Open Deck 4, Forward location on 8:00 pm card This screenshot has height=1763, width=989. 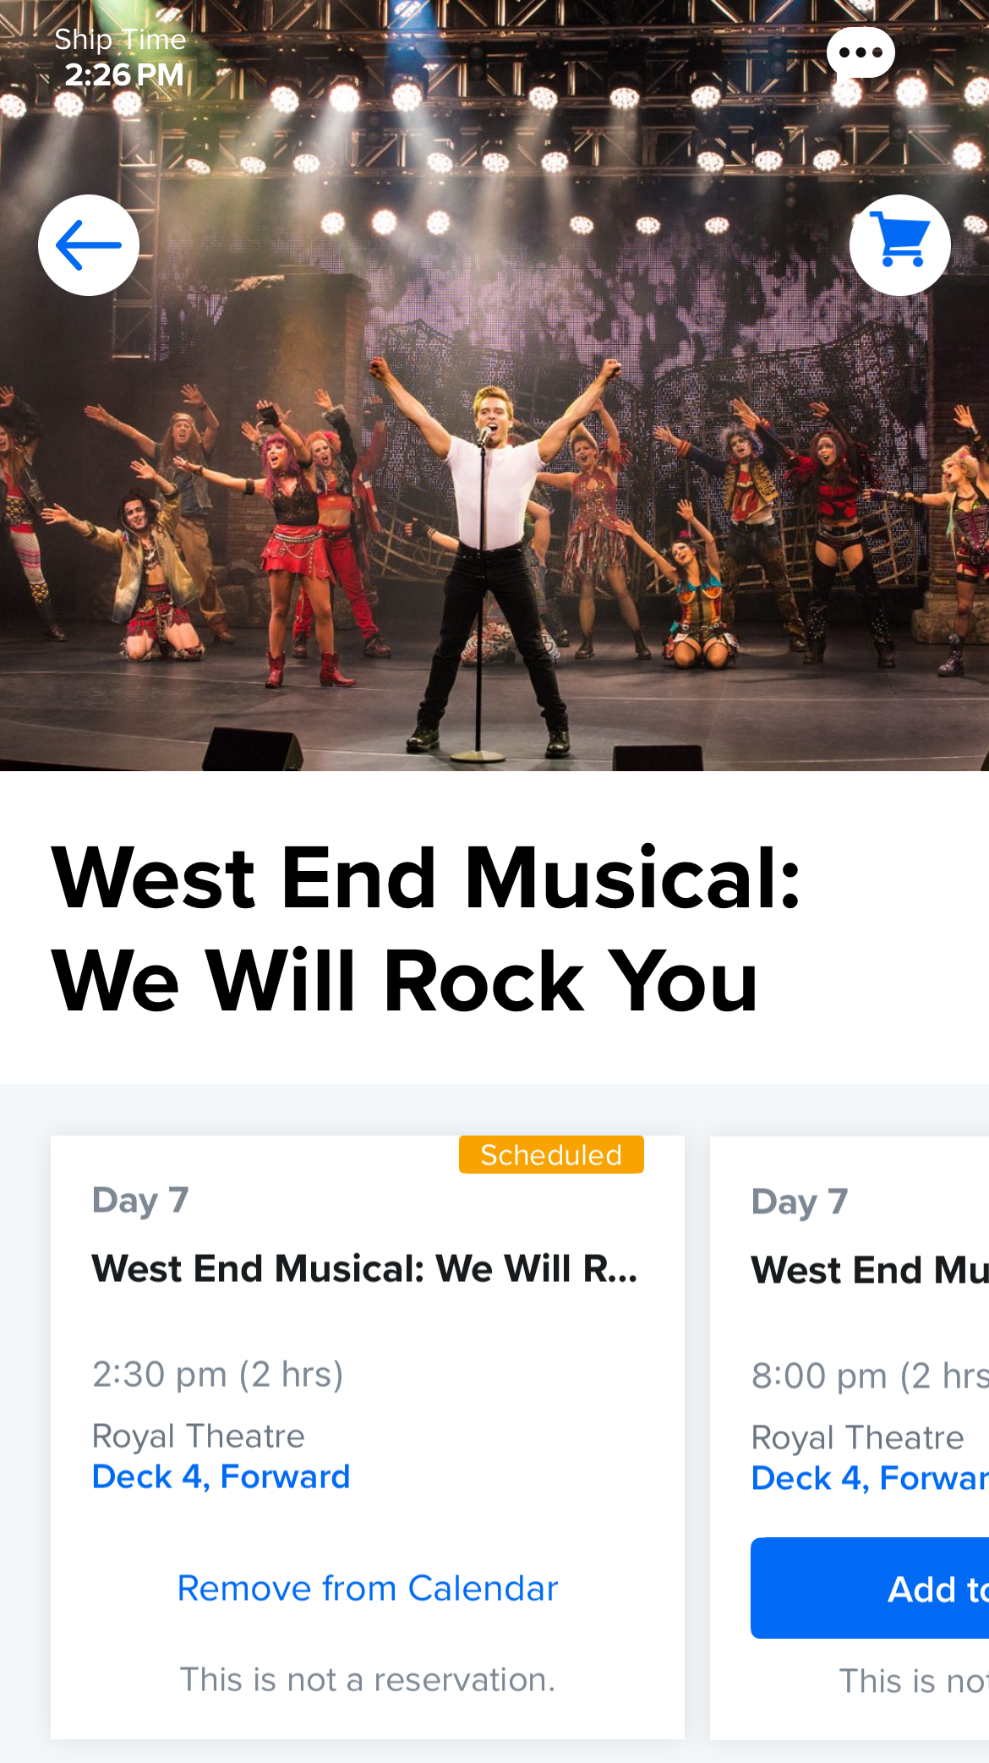click(870, 1478)
